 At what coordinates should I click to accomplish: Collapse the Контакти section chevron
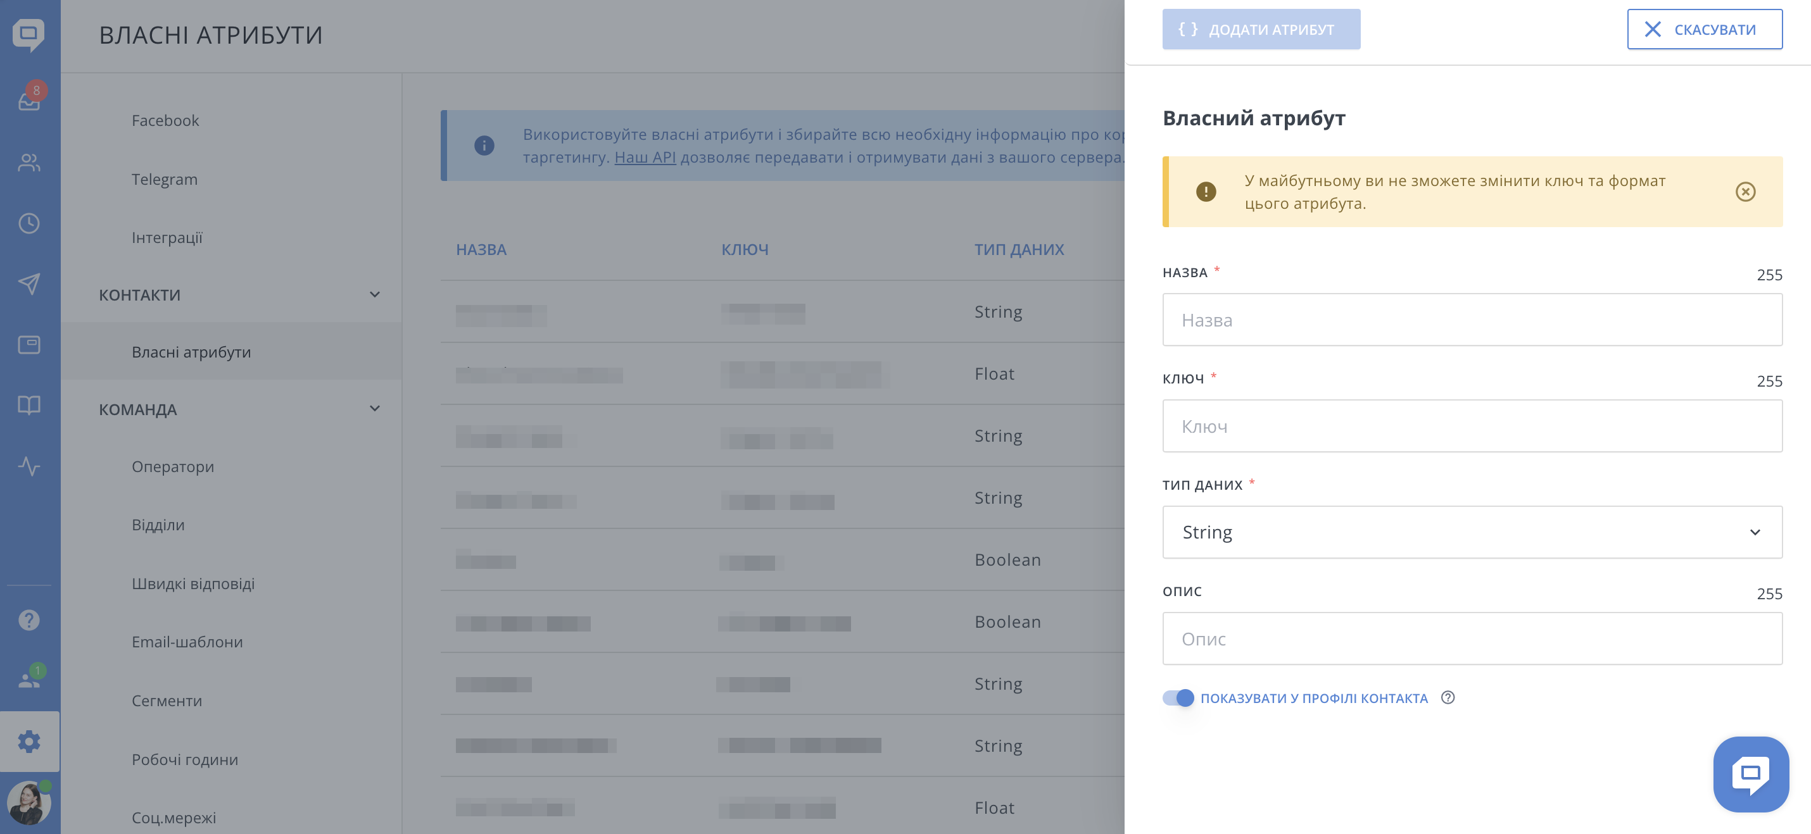point(375,294)
